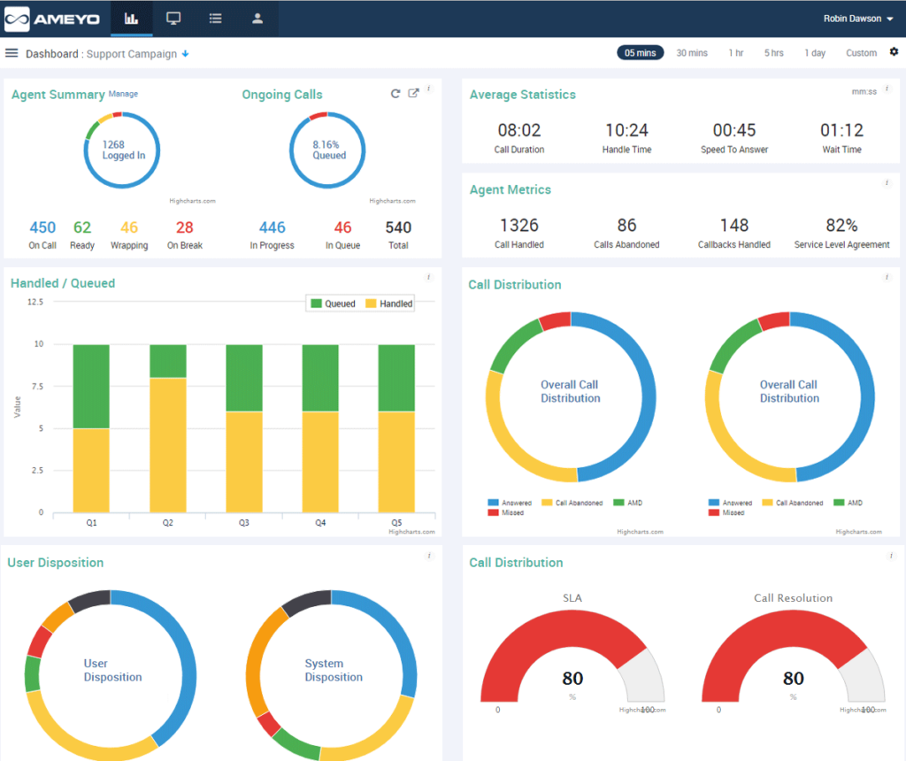Expand the Support Campaign selector

click(x=184, y=53)
